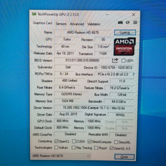Viewport: 166px width, 166px height.
Task: Switch to the Graphics Card tab
Action: click(x=42, y=23)
